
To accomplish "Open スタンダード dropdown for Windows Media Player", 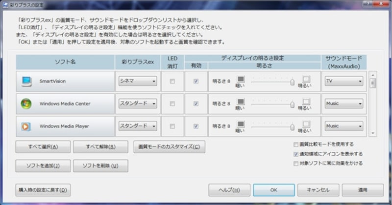I will click(138, 126).
